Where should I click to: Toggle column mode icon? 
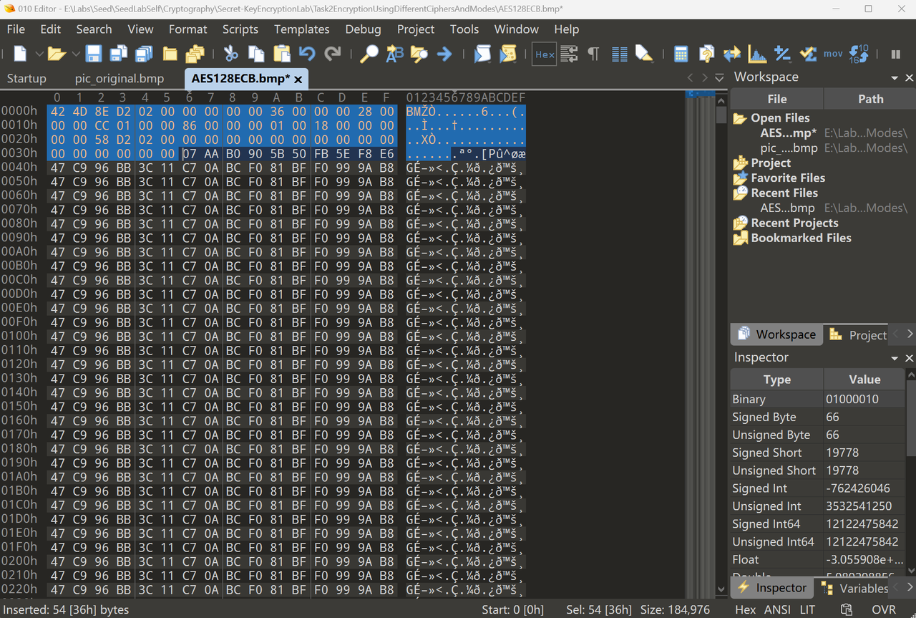coord(620,54)
